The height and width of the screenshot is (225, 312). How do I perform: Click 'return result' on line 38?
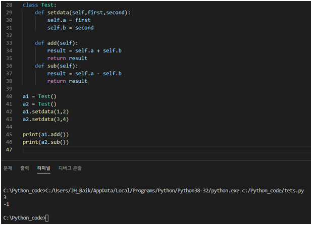pyautogui.click(x=67, y=81)
